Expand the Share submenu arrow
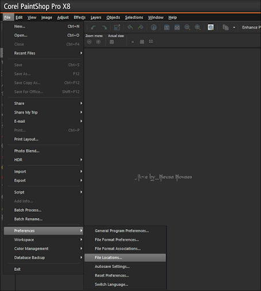The height and width of the screenshot is (291, 261). (x=81, y=103)
